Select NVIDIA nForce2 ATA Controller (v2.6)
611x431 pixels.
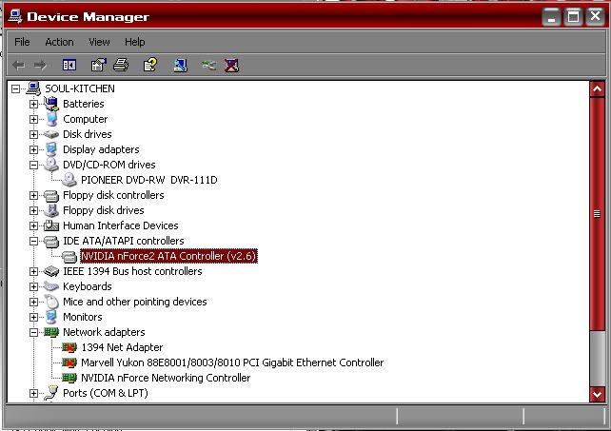coord(168,256)
